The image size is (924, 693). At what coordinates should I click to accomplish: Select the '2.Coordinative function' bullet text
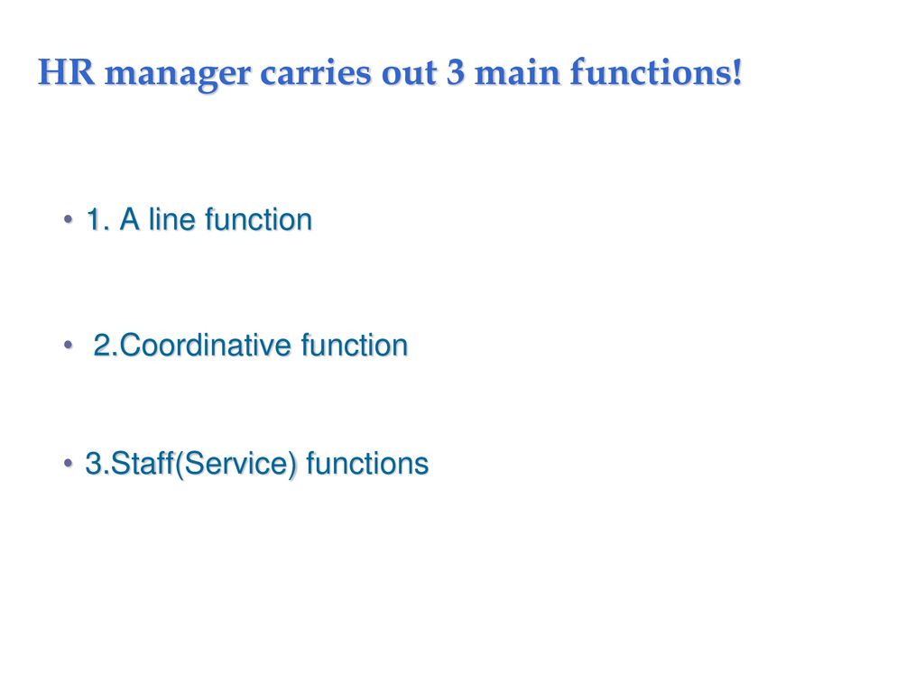click(251, 346)
